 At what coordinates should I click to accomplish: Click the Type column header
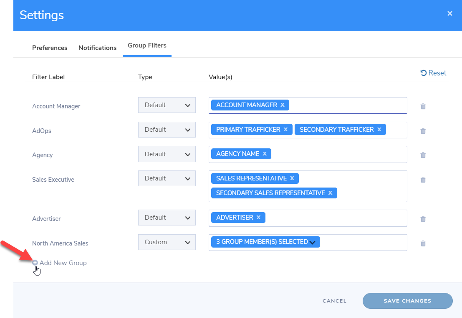[x=145, y=77]
